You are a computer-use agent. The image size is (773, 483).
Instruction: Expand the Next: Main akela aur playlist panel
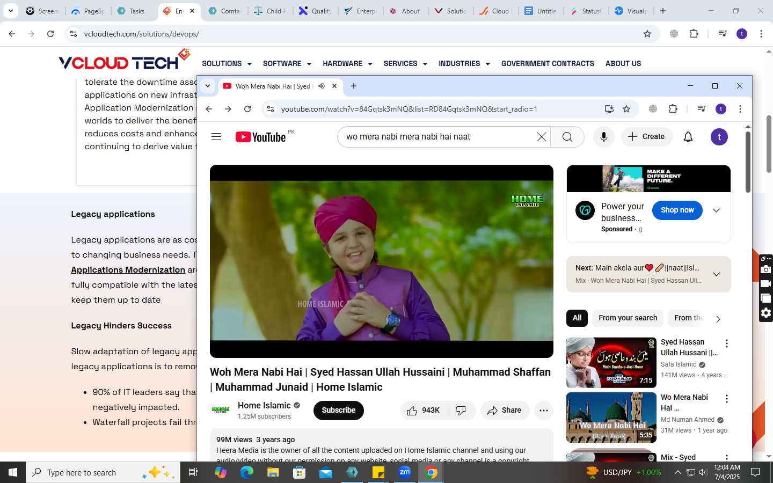point(716,274)
